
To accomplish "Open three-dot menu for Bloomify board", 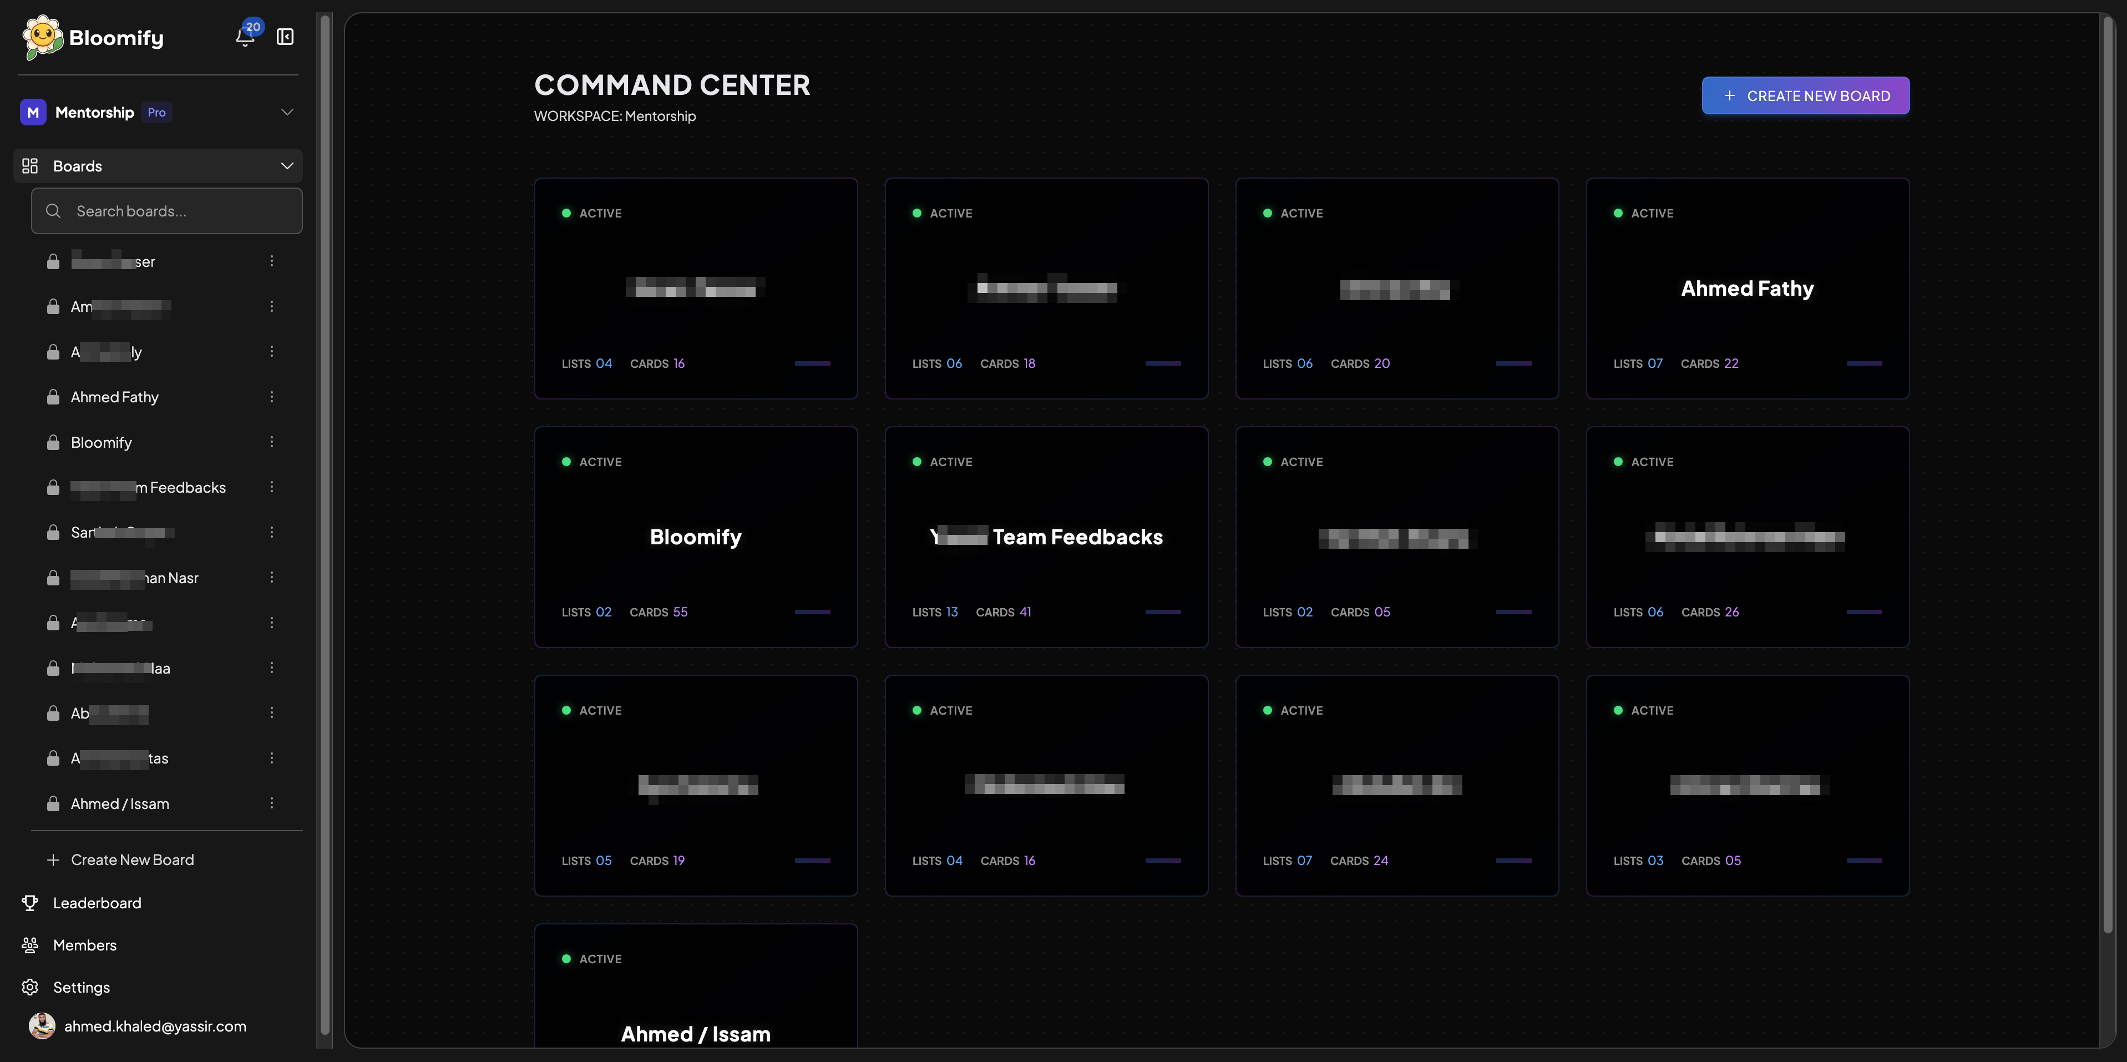I will point(272,443).
